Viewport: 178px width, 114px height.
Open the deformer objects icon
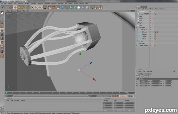[x=83, y=7]
